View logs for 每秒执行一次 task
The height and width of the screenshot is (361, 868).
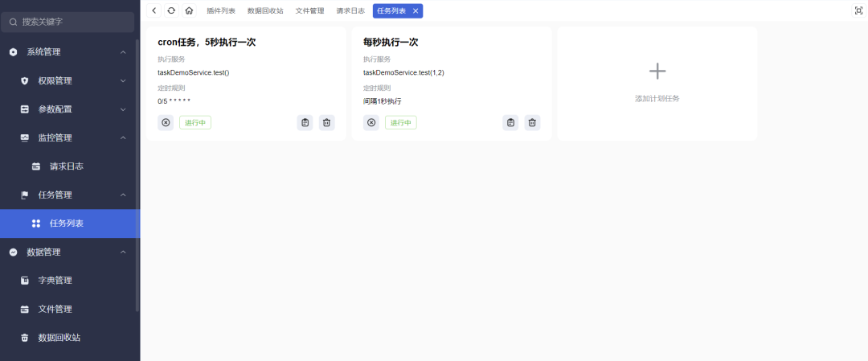[510, 123]
